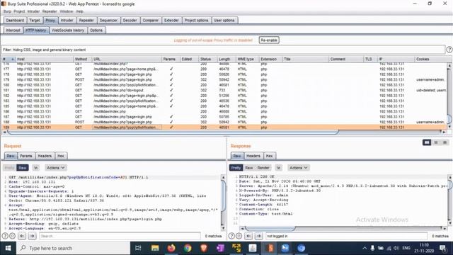Viewport: 453px width, 255px height.
Task: Open the history filter bar settings
Action: [x=224, y=50]
